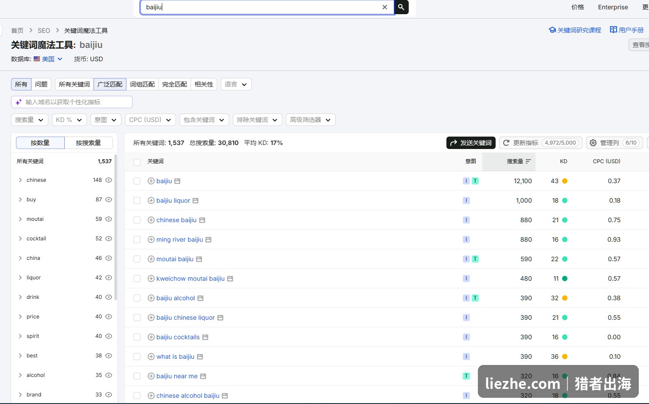This screenshot has width=649, height=404.
Task: Go to SEO breadcrumb
Action: 44,31
